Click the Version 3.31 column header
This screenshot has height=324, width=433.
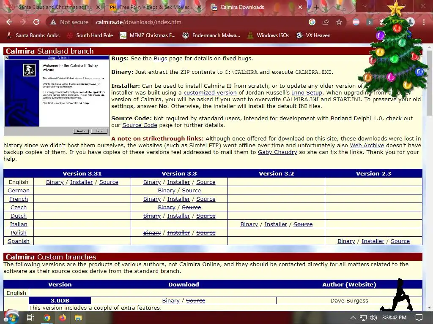82,173
